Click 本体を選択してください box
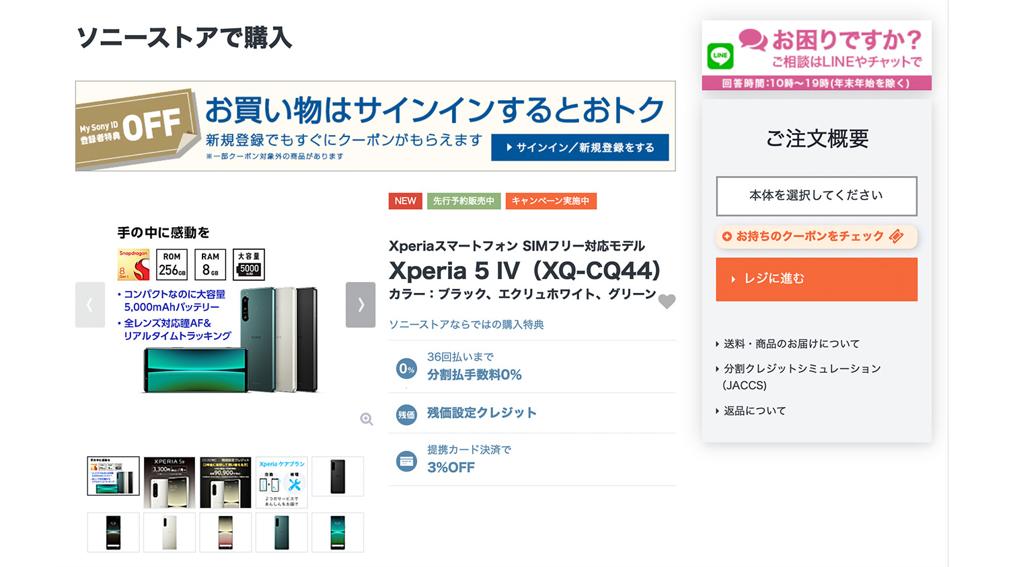Screen dimensions: 1009x567 [x=817, y=195]
